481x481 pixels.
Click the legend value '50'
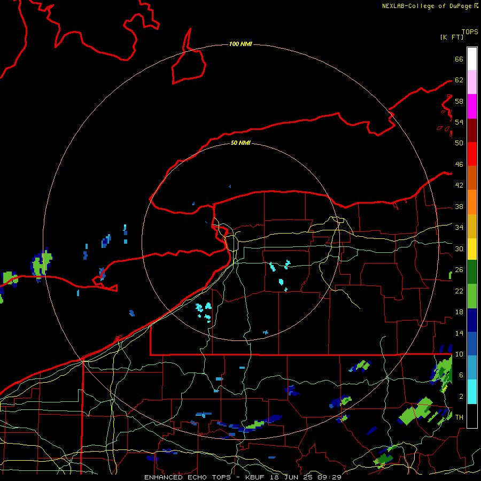[x=459, y=143]
